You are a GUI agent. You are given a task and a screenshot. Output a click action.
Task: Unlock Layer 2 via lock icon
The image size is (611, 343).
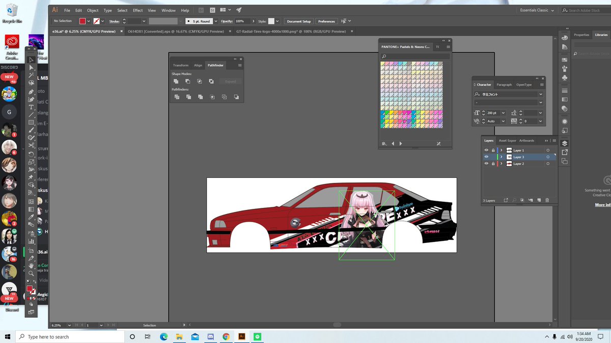(x=493, y=164)
